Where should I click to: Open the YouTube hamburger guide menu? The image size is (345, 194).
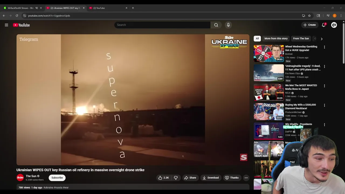(6, 25)
